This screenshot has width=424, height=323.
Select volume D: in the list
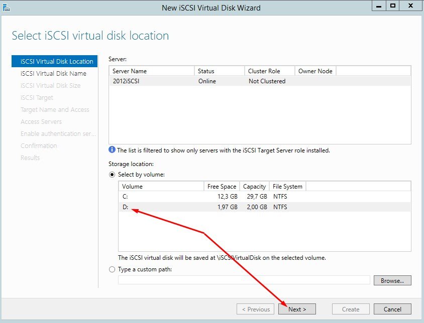point(126,207)
